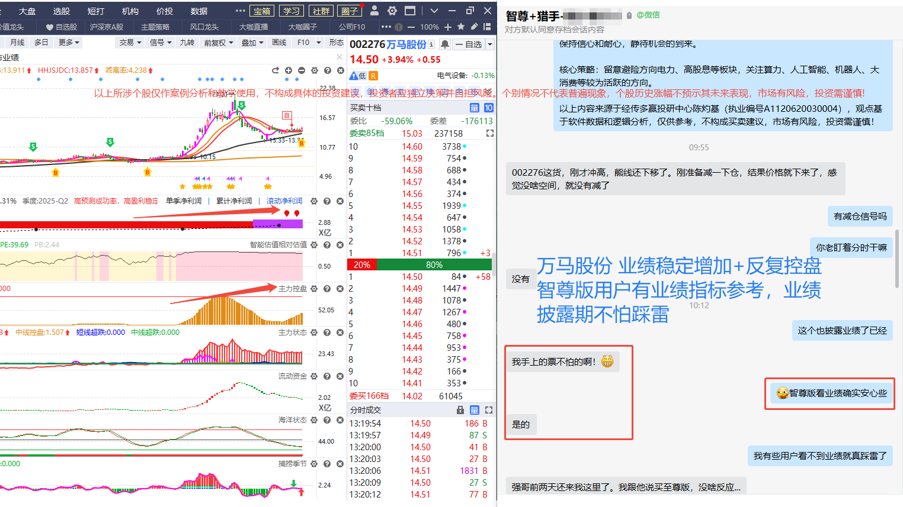Viewport: 903px width, 507px height.
Task: Close the 智能估值相对估值 panel
Action: (340, 245)
